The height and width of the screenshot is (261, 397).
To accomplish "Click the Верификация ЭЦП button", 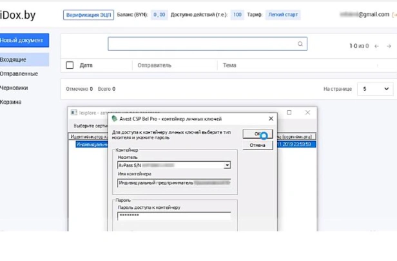I will point(88,15).
